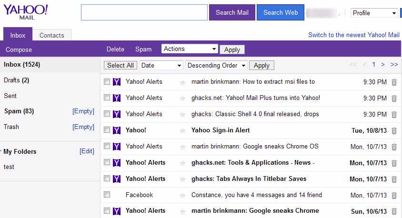
Task: Open the test folder
Action: tap(9, 167)
